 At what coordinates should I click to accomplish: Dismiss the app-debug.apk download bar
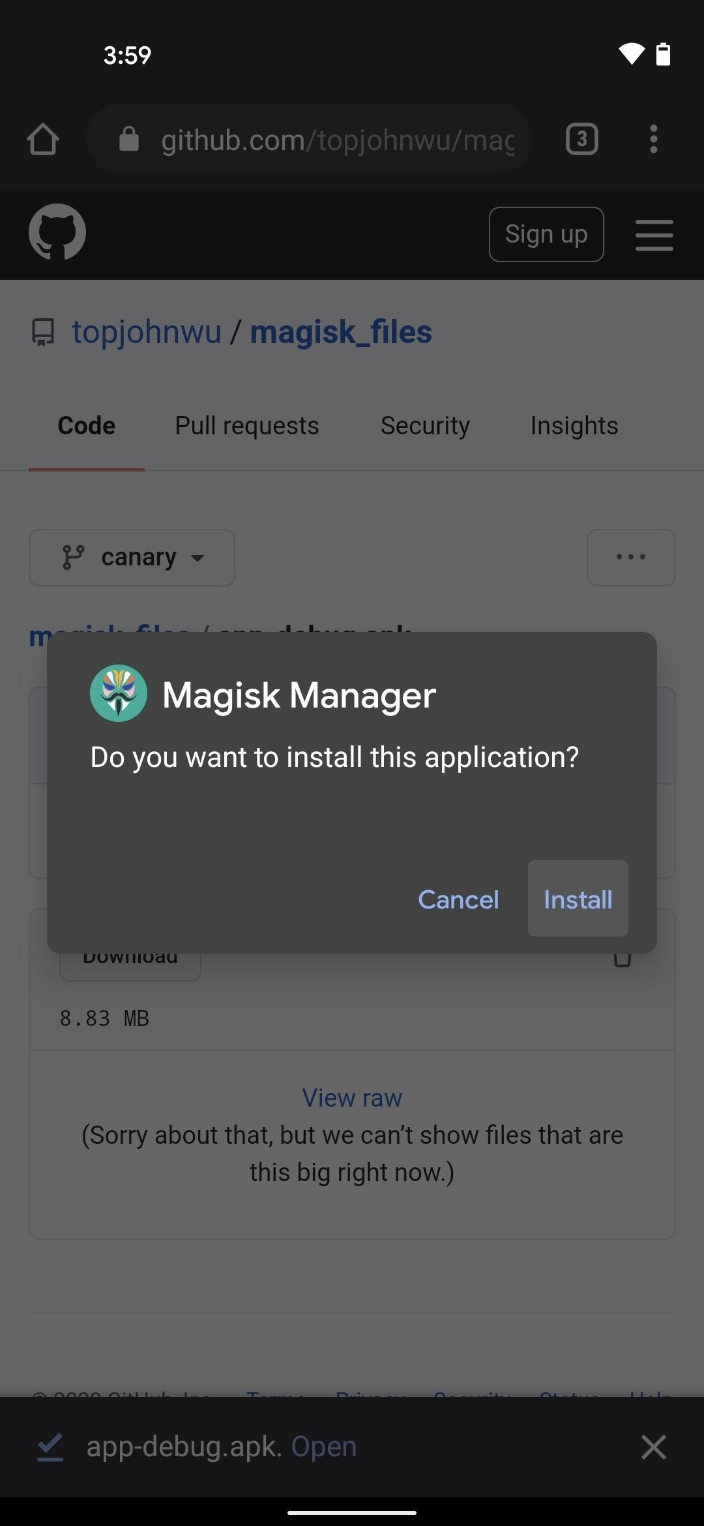653,1446
